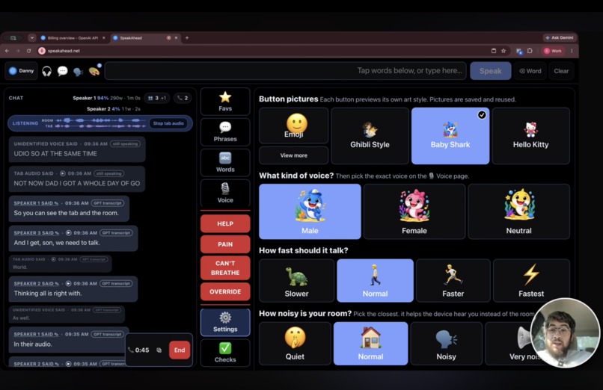Click View more picture styles
The height and width of the screenshot is (390, 603).
point(294,155)
